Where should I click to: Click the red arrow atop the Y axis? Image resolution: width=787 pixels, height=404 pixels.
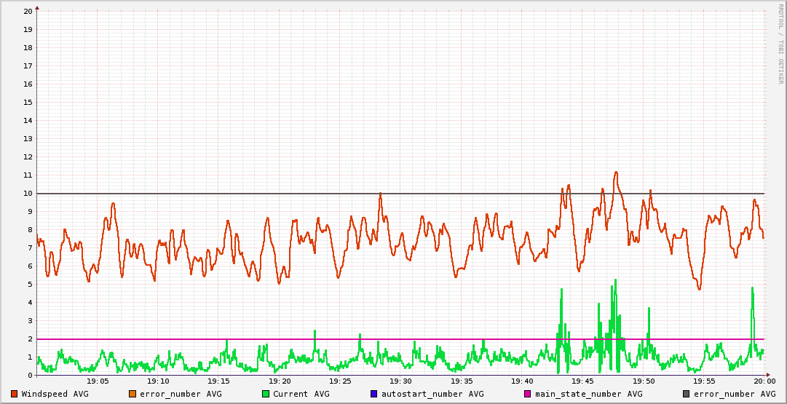click(37, 7)
